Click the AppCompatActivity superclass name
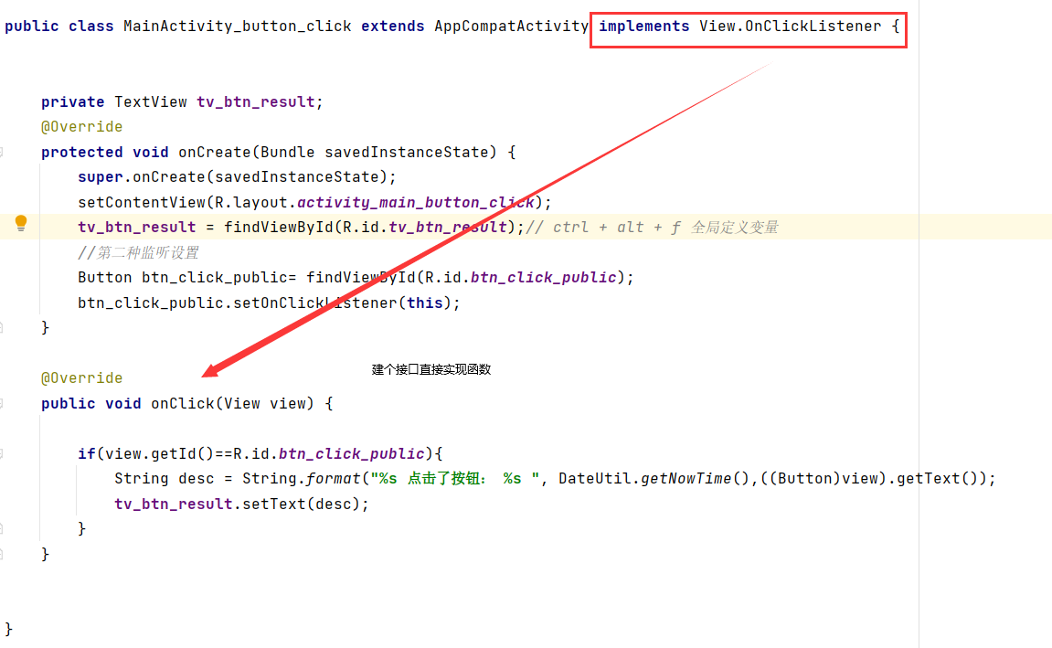Viewport: 1052px width, 648px height. click(511, 26)
